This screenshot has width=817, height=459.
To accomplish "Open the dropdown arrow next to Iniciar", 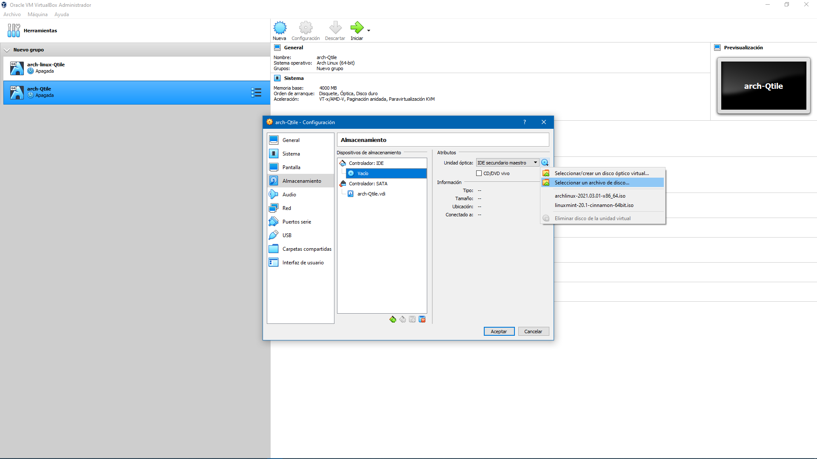I will [369, 31].
